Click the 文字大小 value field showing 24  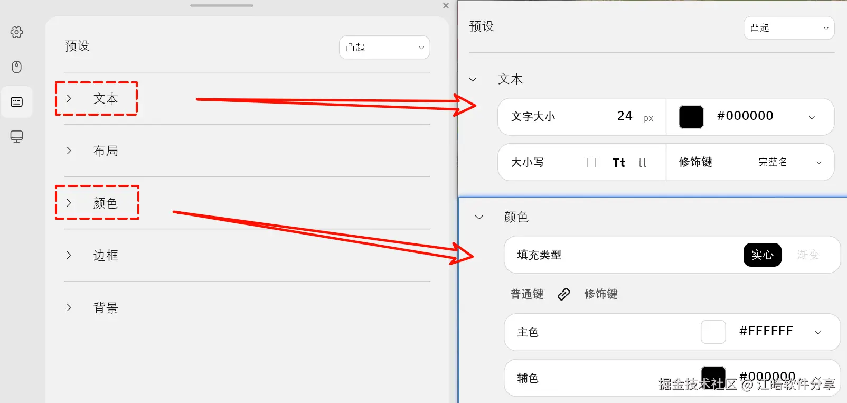tap(625, 116)
